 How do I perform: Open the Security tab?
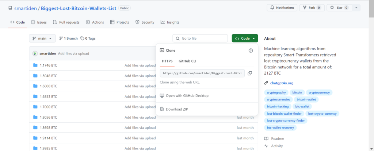tap(145, 22)
